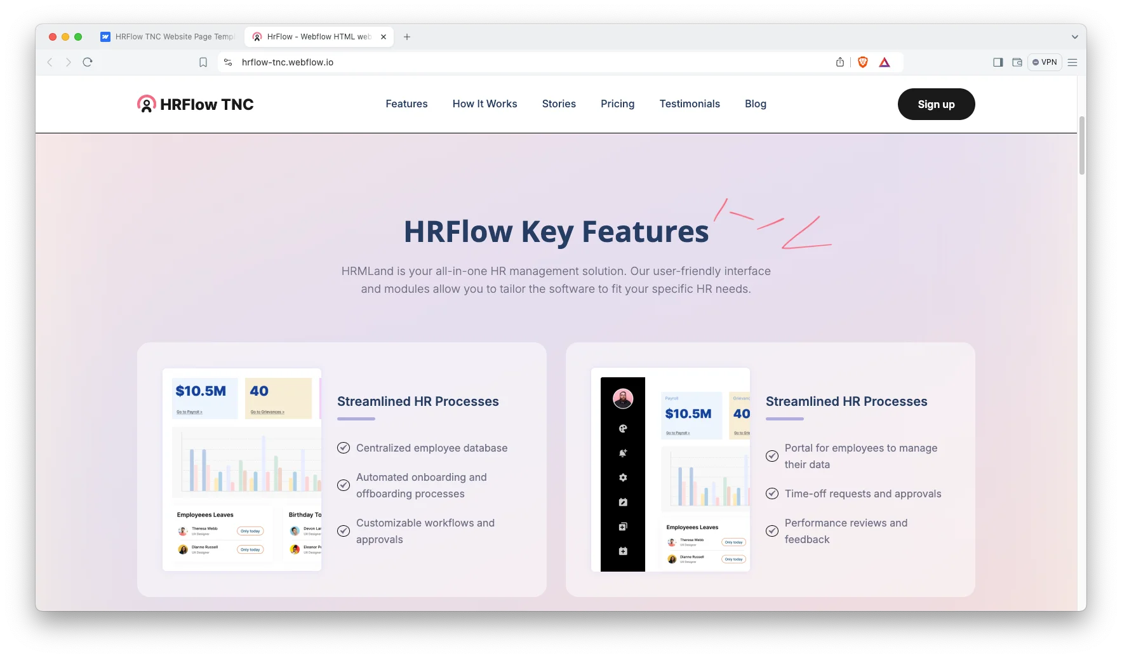1122x658 pixels.
Task: Click the share icon in the address bar
Action: [839, 62]
